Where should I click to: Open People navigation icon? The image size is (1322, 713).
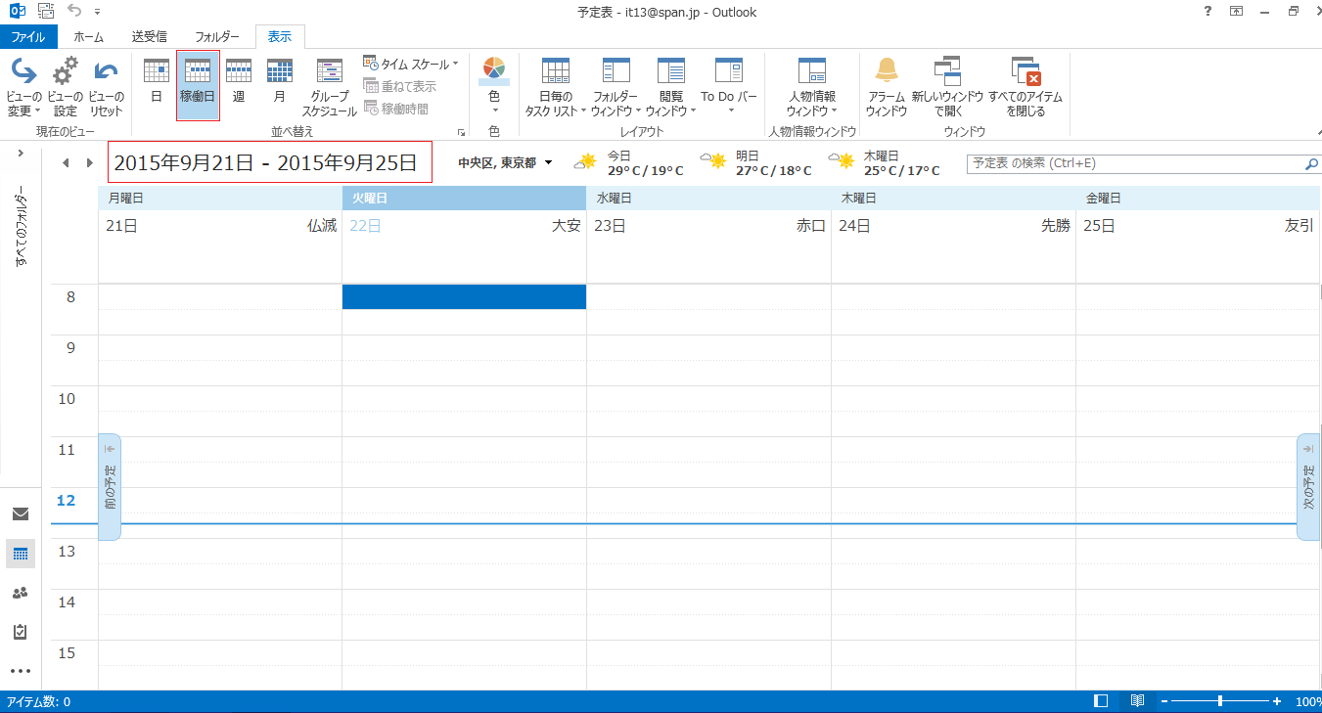click(x=21, y=593)
